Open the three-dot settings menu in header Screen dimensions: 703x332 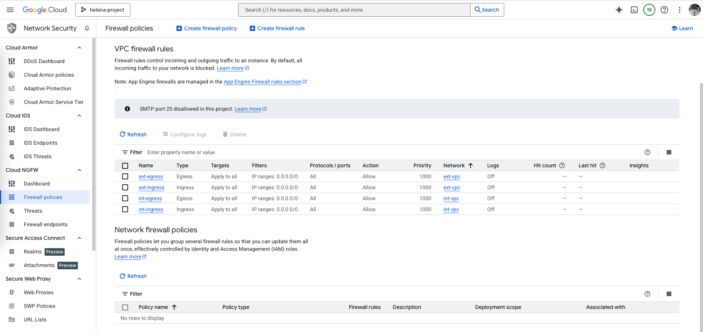[679, 10]
